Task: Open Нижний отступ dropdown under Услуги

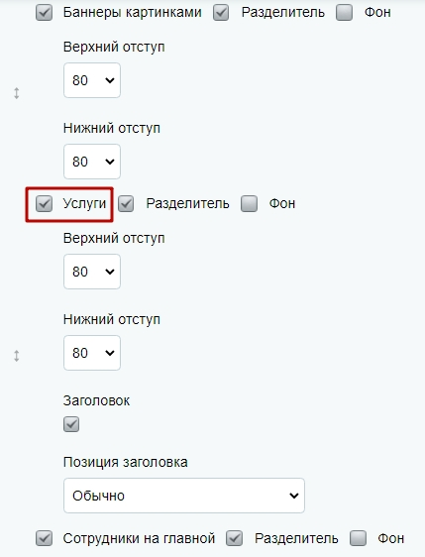Action: [92, 353]
